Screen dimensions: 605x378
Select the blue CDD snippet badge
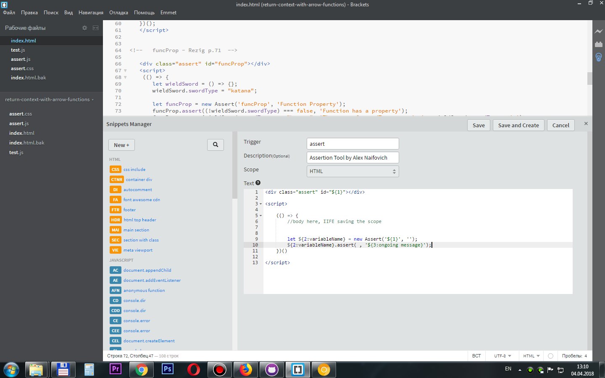(116, 310)
